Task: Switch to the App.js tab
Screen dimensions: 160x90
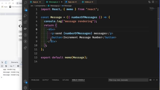Action: pos(35,2)
